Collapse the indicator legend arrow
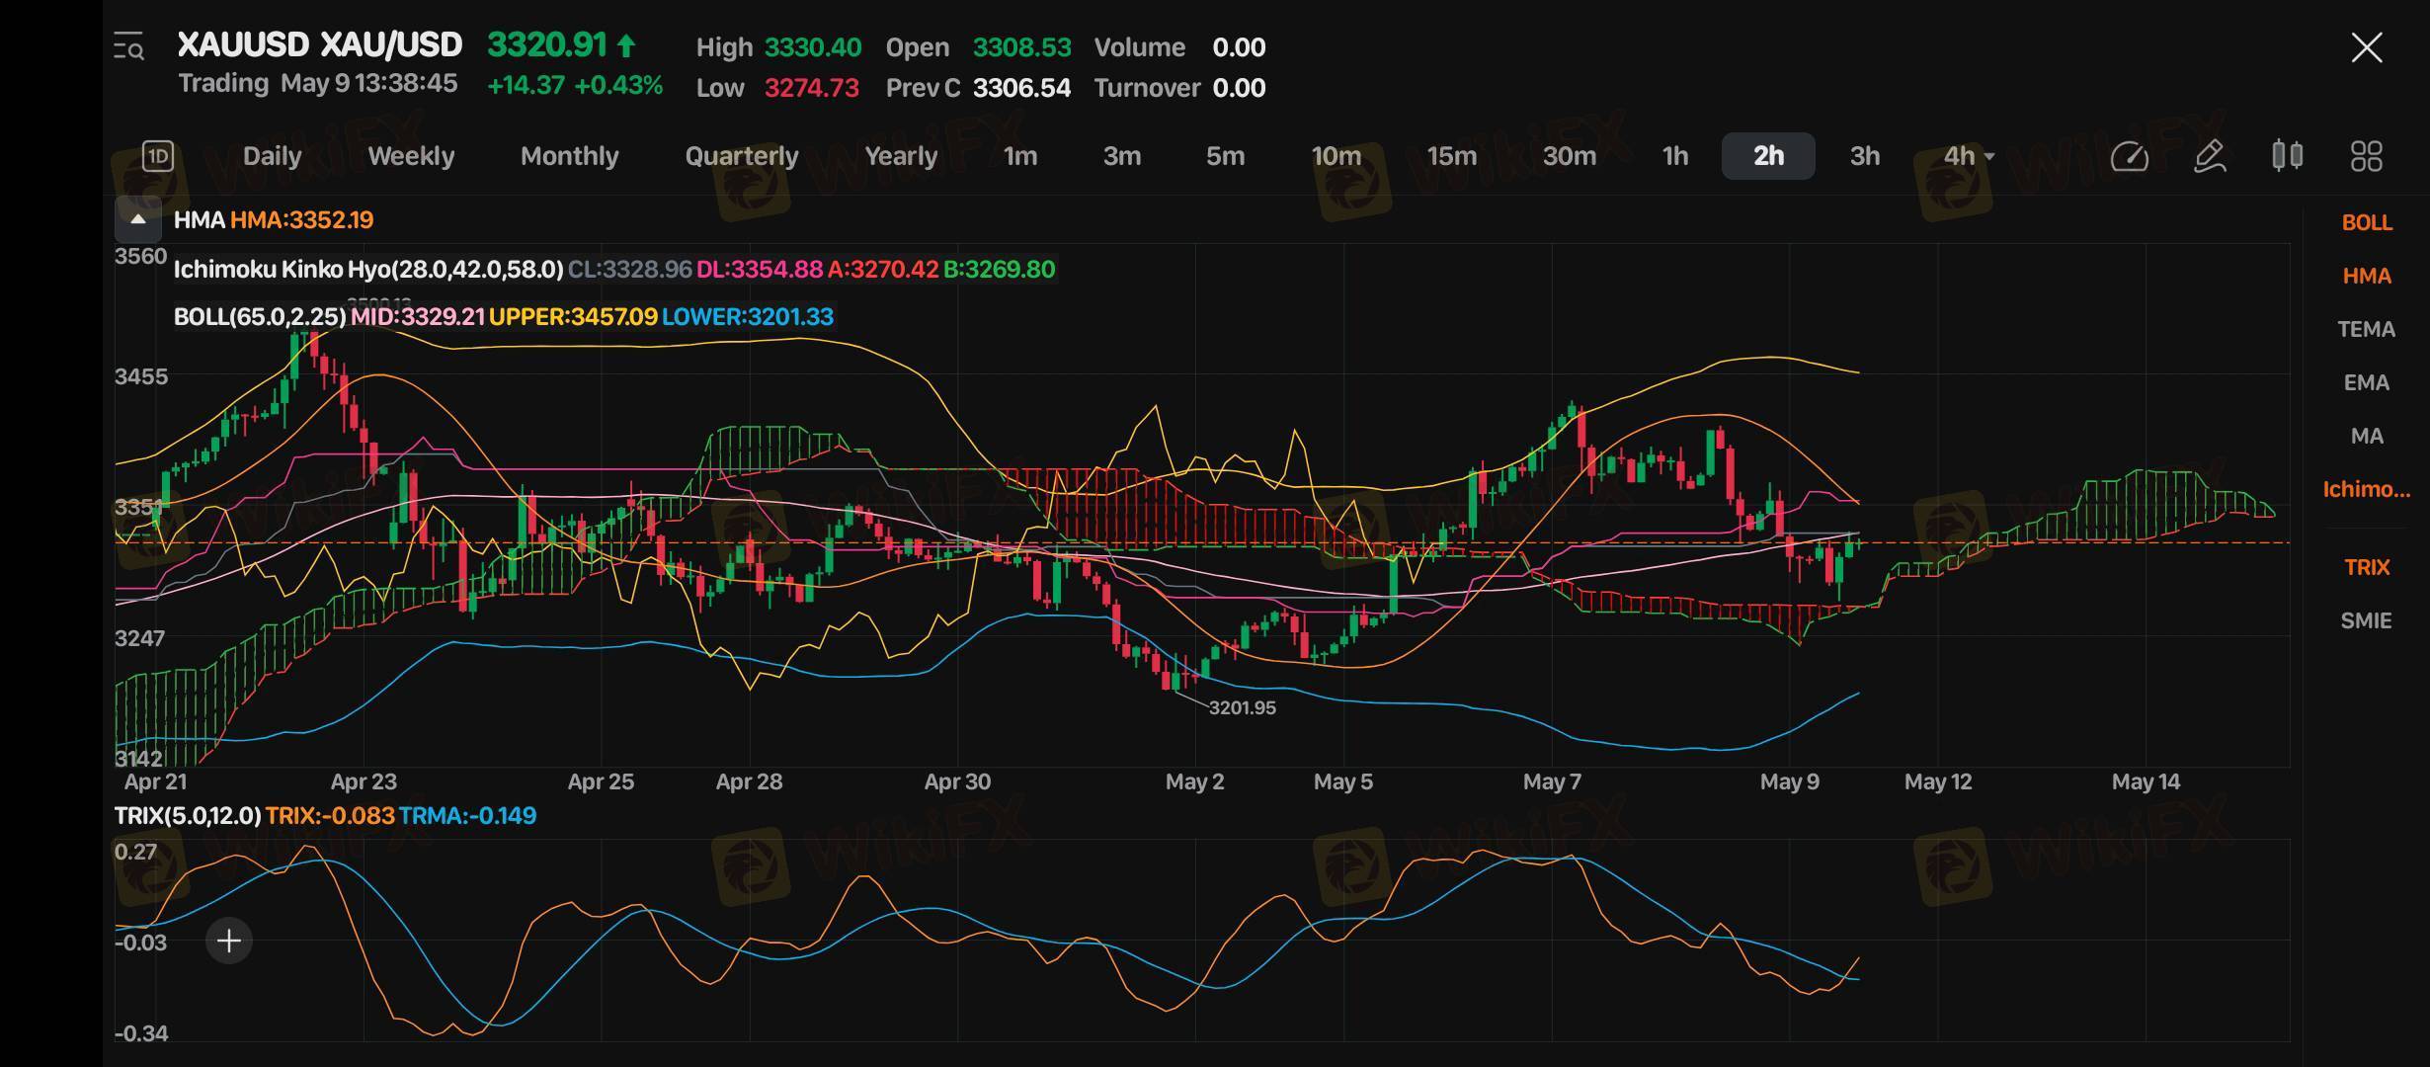Image resolution: width=2430 pixels, height=1067 pixels. pyautogui.click(x=138, y=219)
